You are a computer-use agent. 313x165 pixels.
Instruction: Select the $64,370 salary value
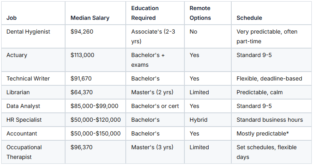point(82,92)
